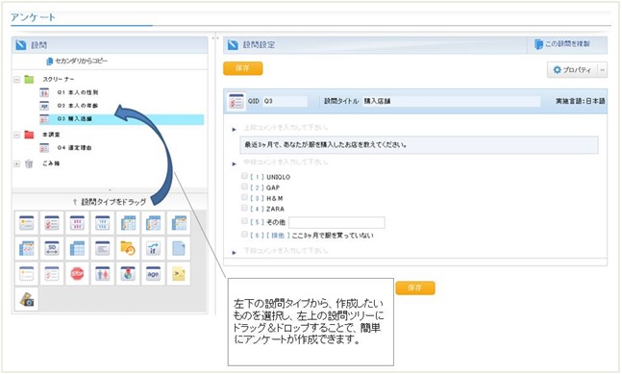Click the top orange 保存 button
The width and height of the screenshot is (622, 374).
pos(243,68)
